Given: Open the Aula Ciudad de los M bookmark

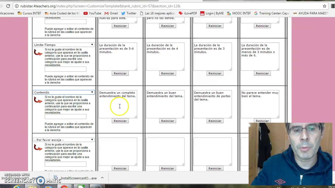Looking at the screenshot, I should coord(62,13).
